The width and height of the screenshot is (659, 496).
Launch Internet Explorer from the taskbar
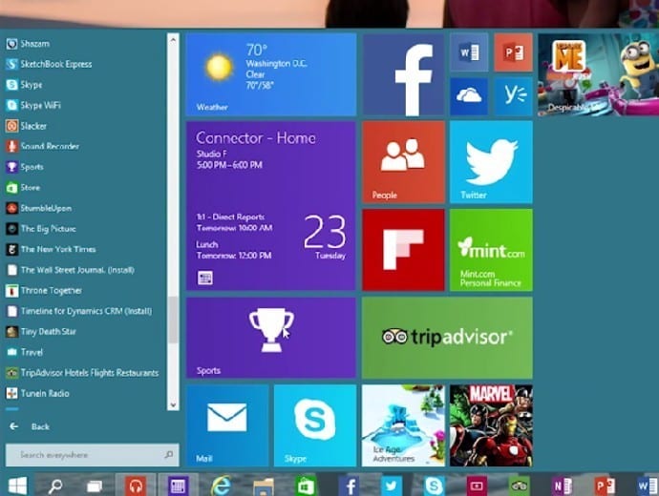(221, 486)
